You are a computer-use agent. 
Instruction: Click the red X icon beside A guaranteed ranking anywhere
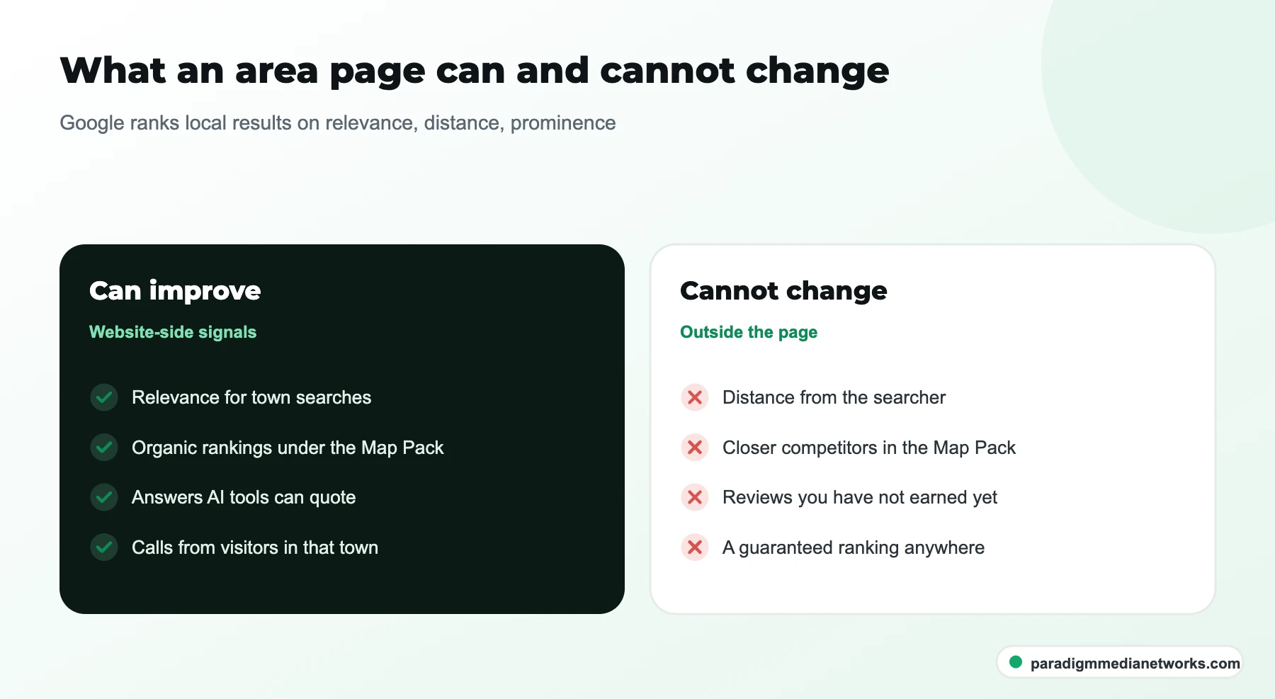click(x=695, y=547)
